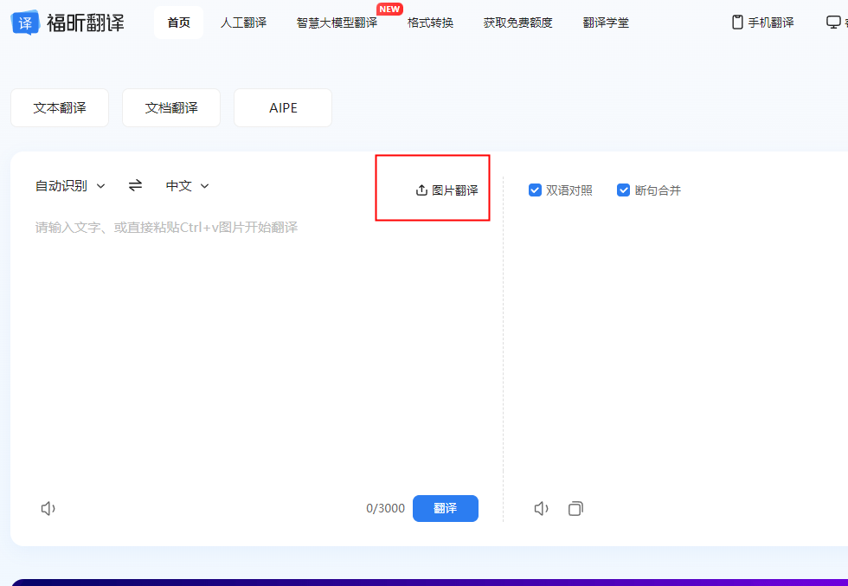Play translated text audio speaker icon
The height and width of the screenshot is (586, 848).
pos(542,509)
